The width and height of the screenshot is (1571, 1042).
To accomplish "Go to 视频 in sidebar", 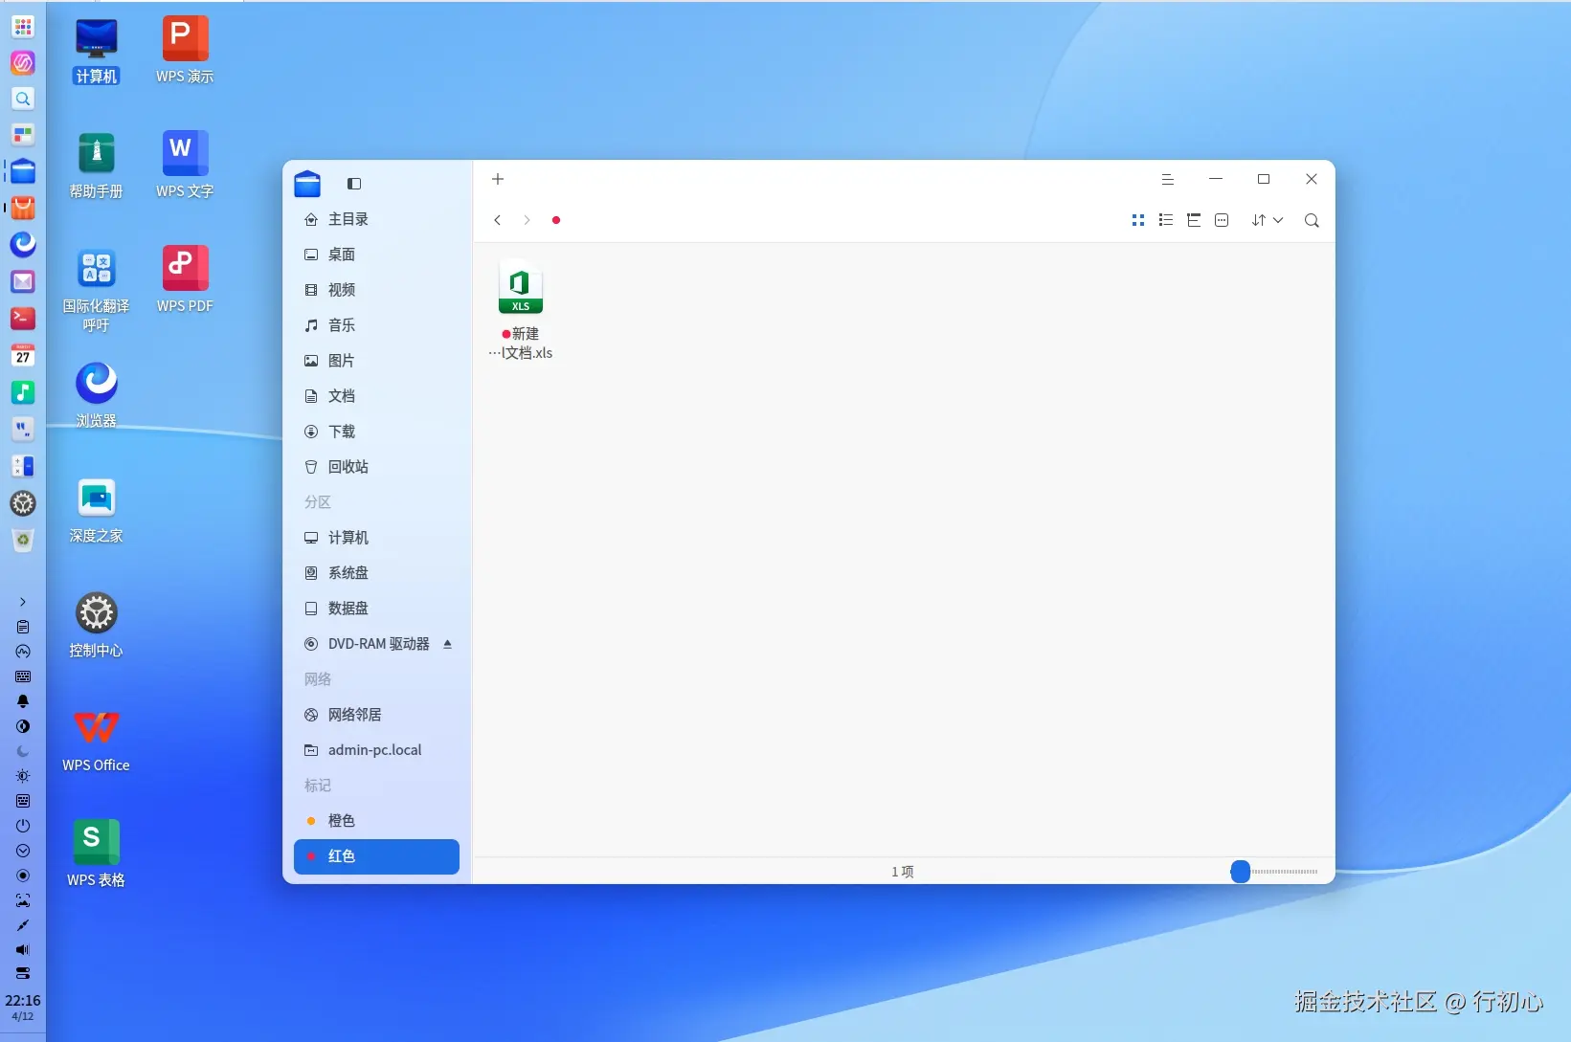I will point(376,290).
